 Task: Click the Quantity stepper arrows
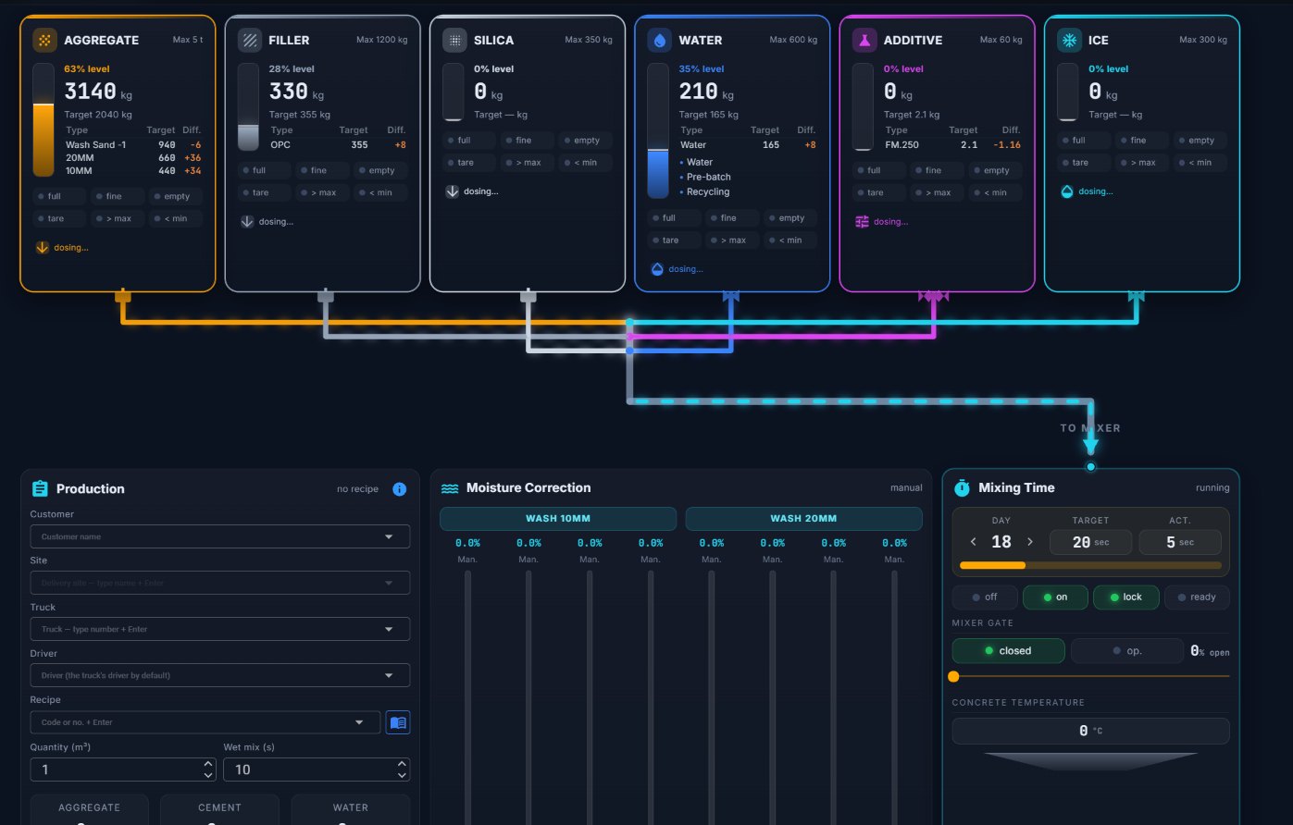208,770
